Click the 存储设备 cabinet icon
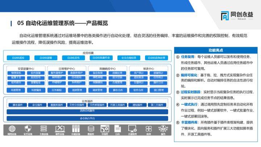 pyautogui.click(x=76, y=129)
